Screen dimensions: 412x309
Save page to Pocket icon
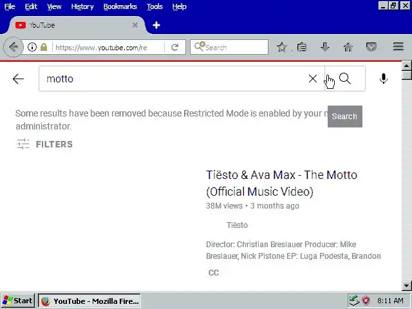click(x=371, y=47)
